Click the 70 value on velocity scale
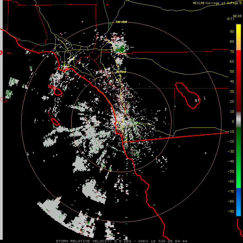Viewport: 243px width, 243px height. click(232, 52)
